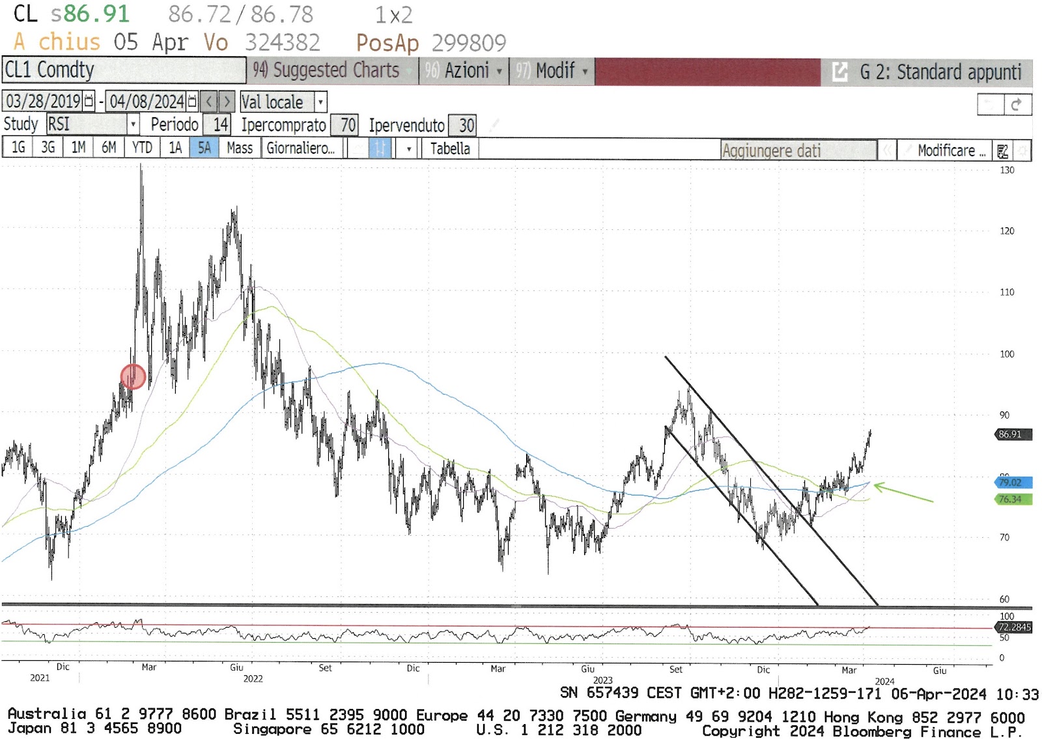The image size is (1042, 739).
Task: Click the red circle chart annotation
Action: pyautogui.click(x=133, y=376)
